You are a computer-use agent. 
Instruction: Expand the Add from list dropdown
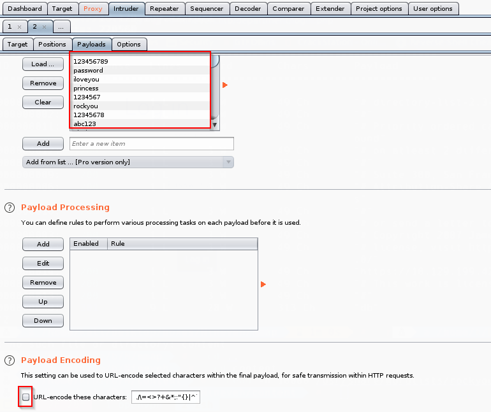pos(228,162)
